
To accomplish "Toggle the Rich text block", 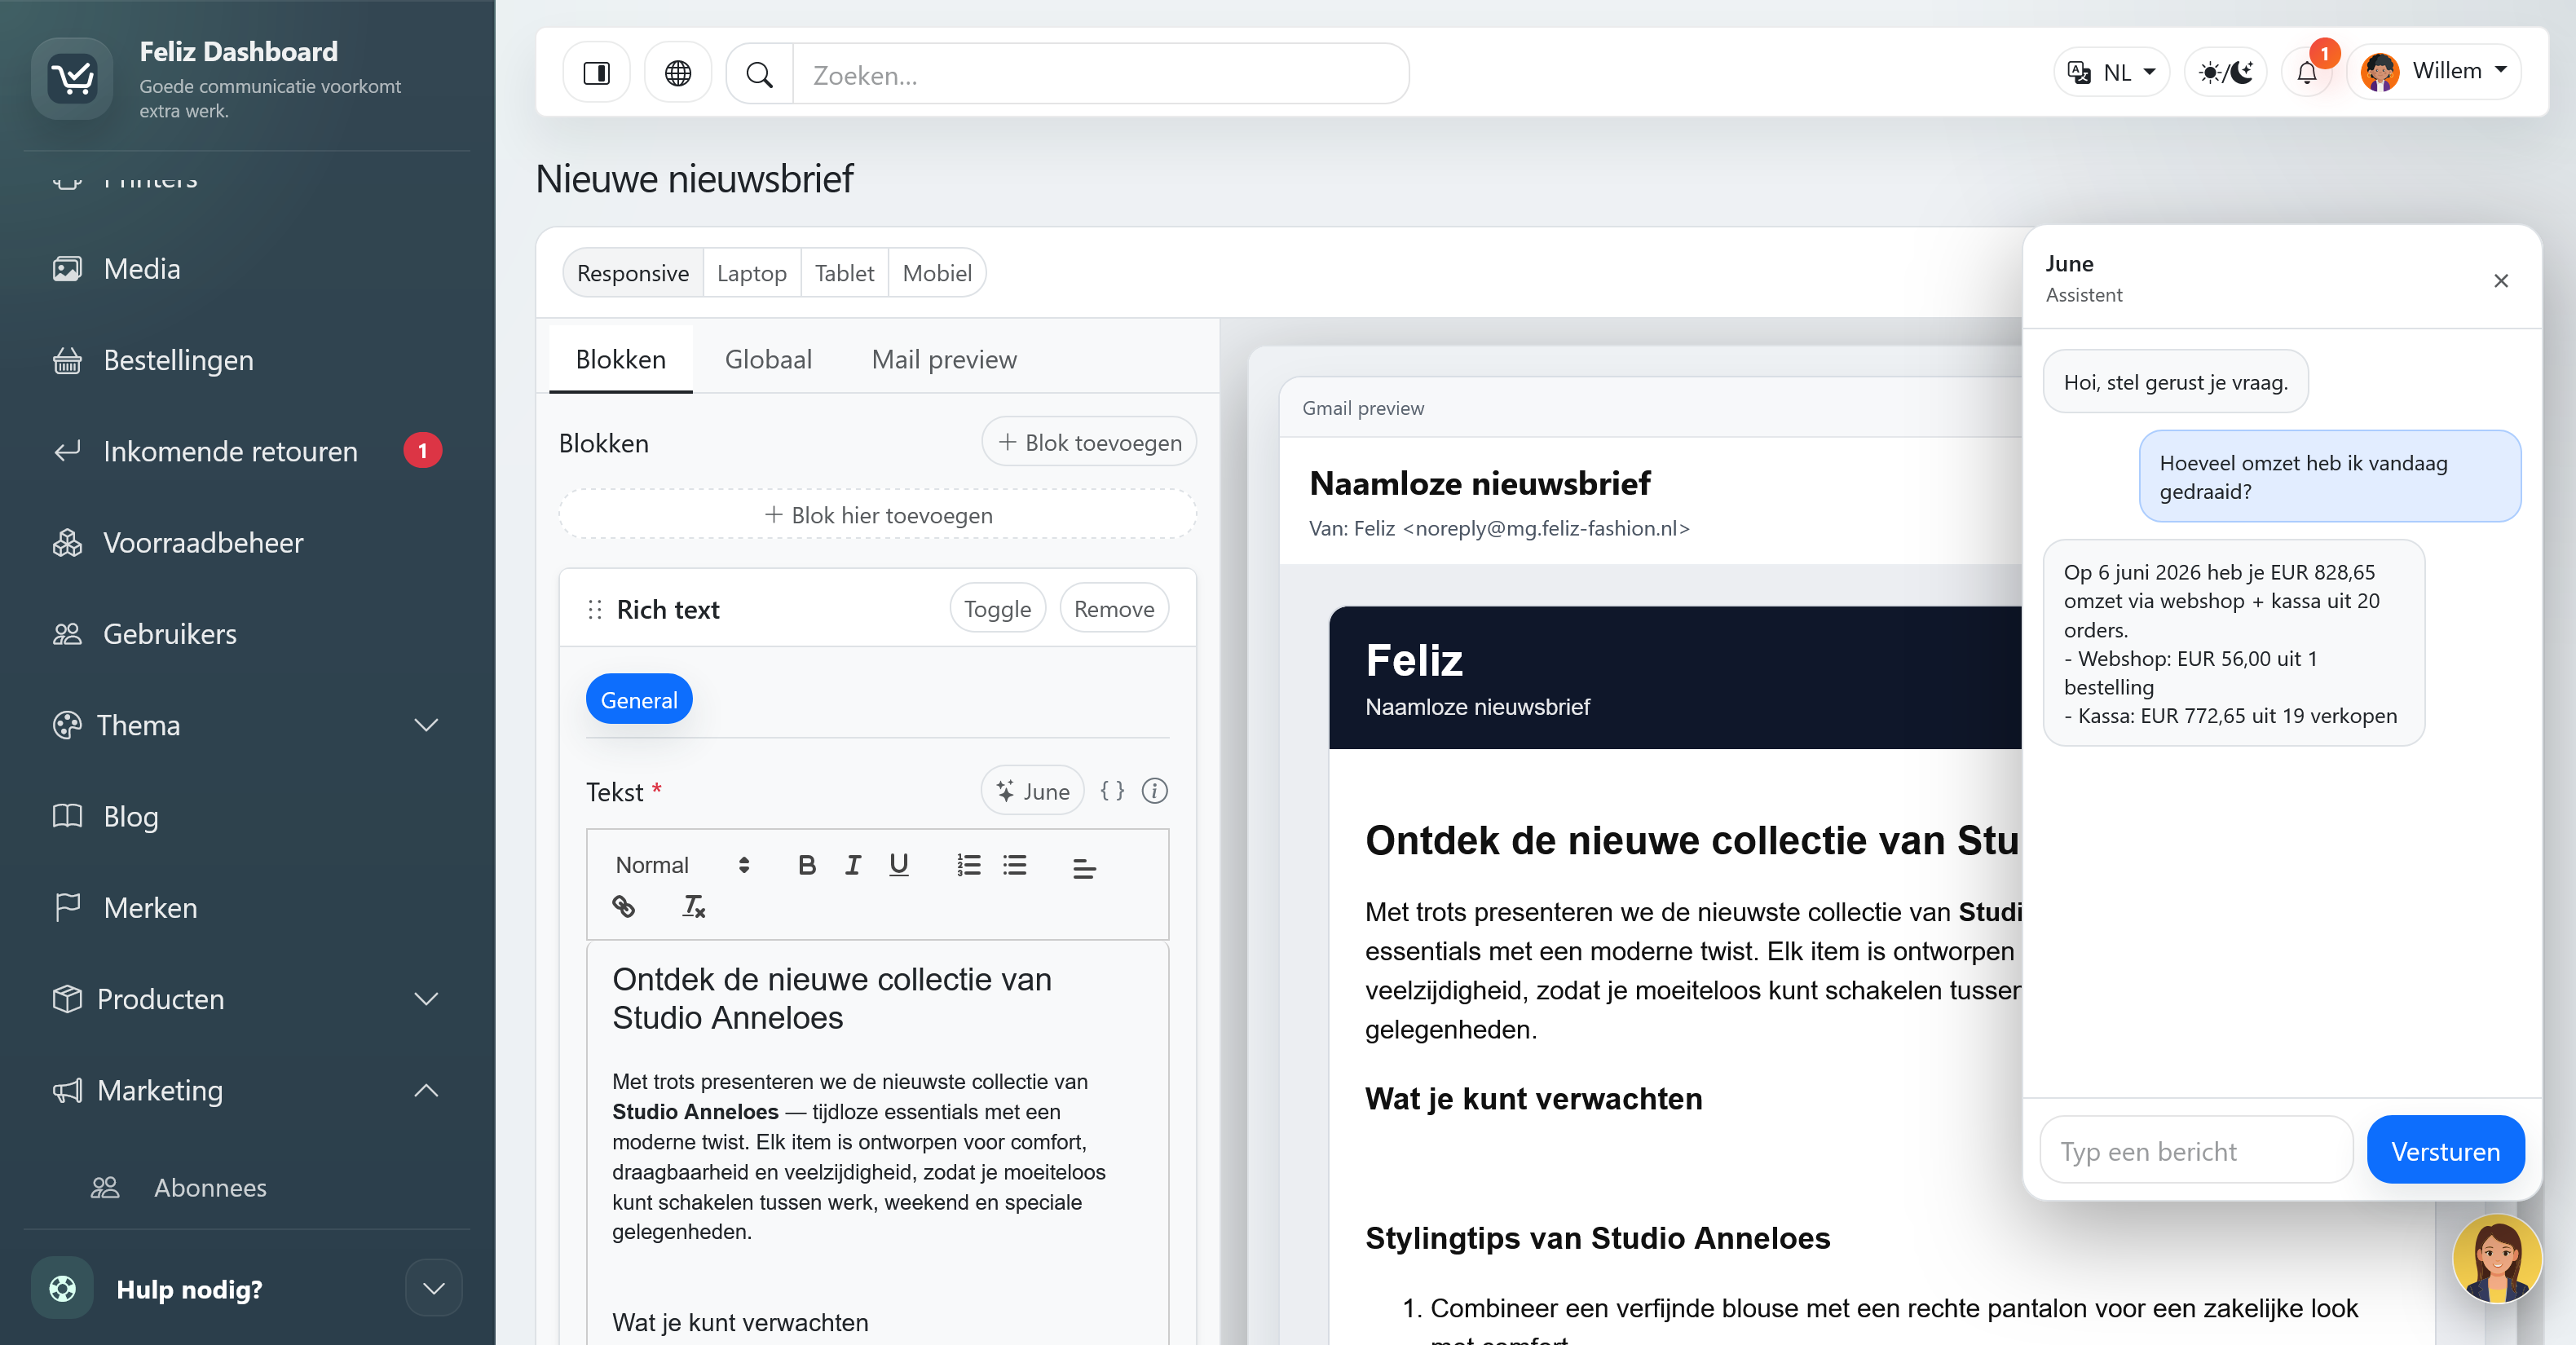I will (x=997, y=609).
